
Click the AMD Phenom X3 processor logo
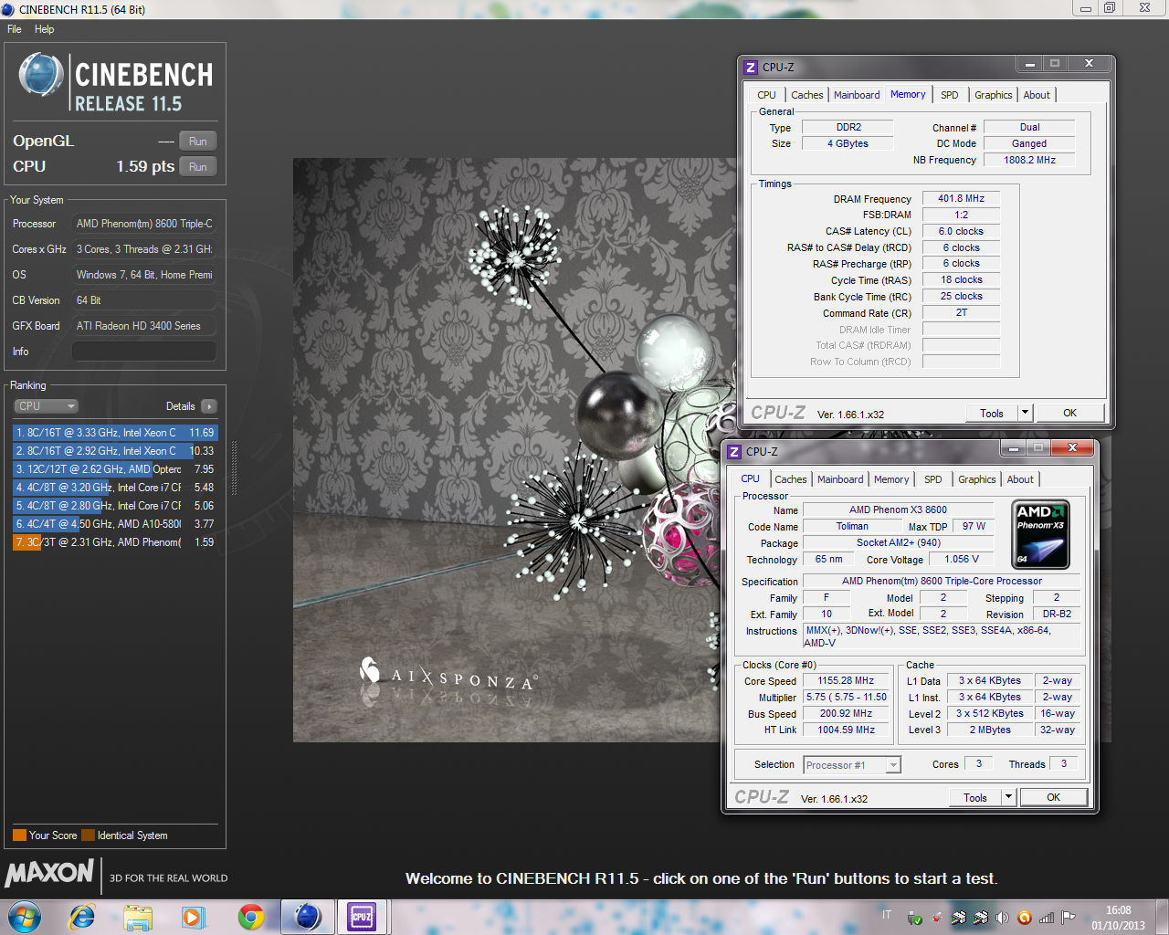click(x=1041, y=534)
